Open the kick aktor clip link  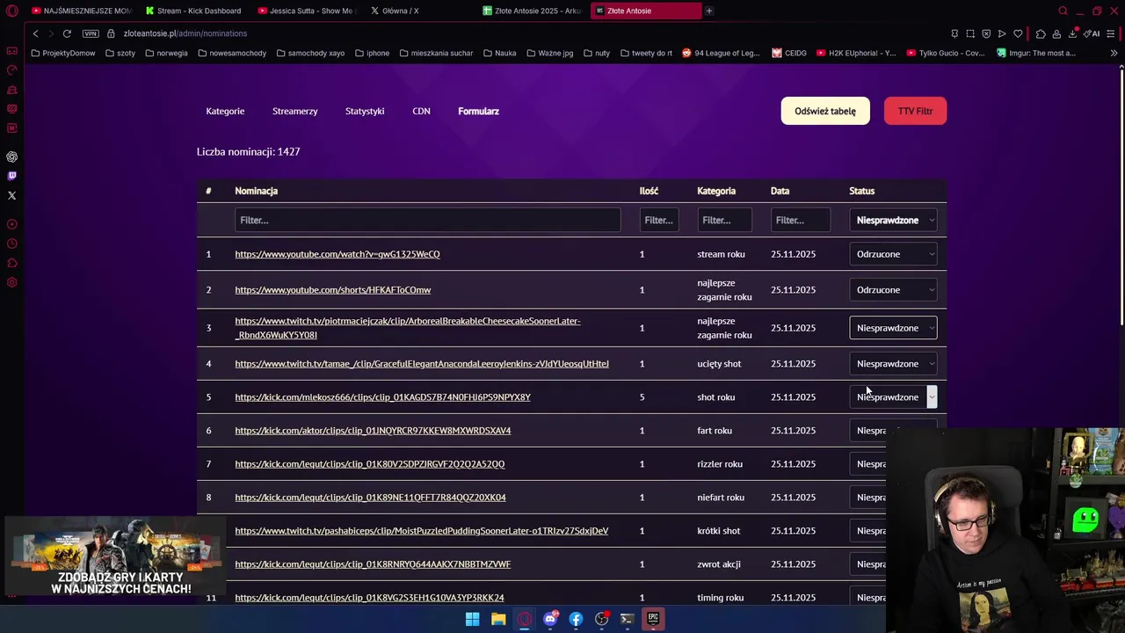click(373, 431)
